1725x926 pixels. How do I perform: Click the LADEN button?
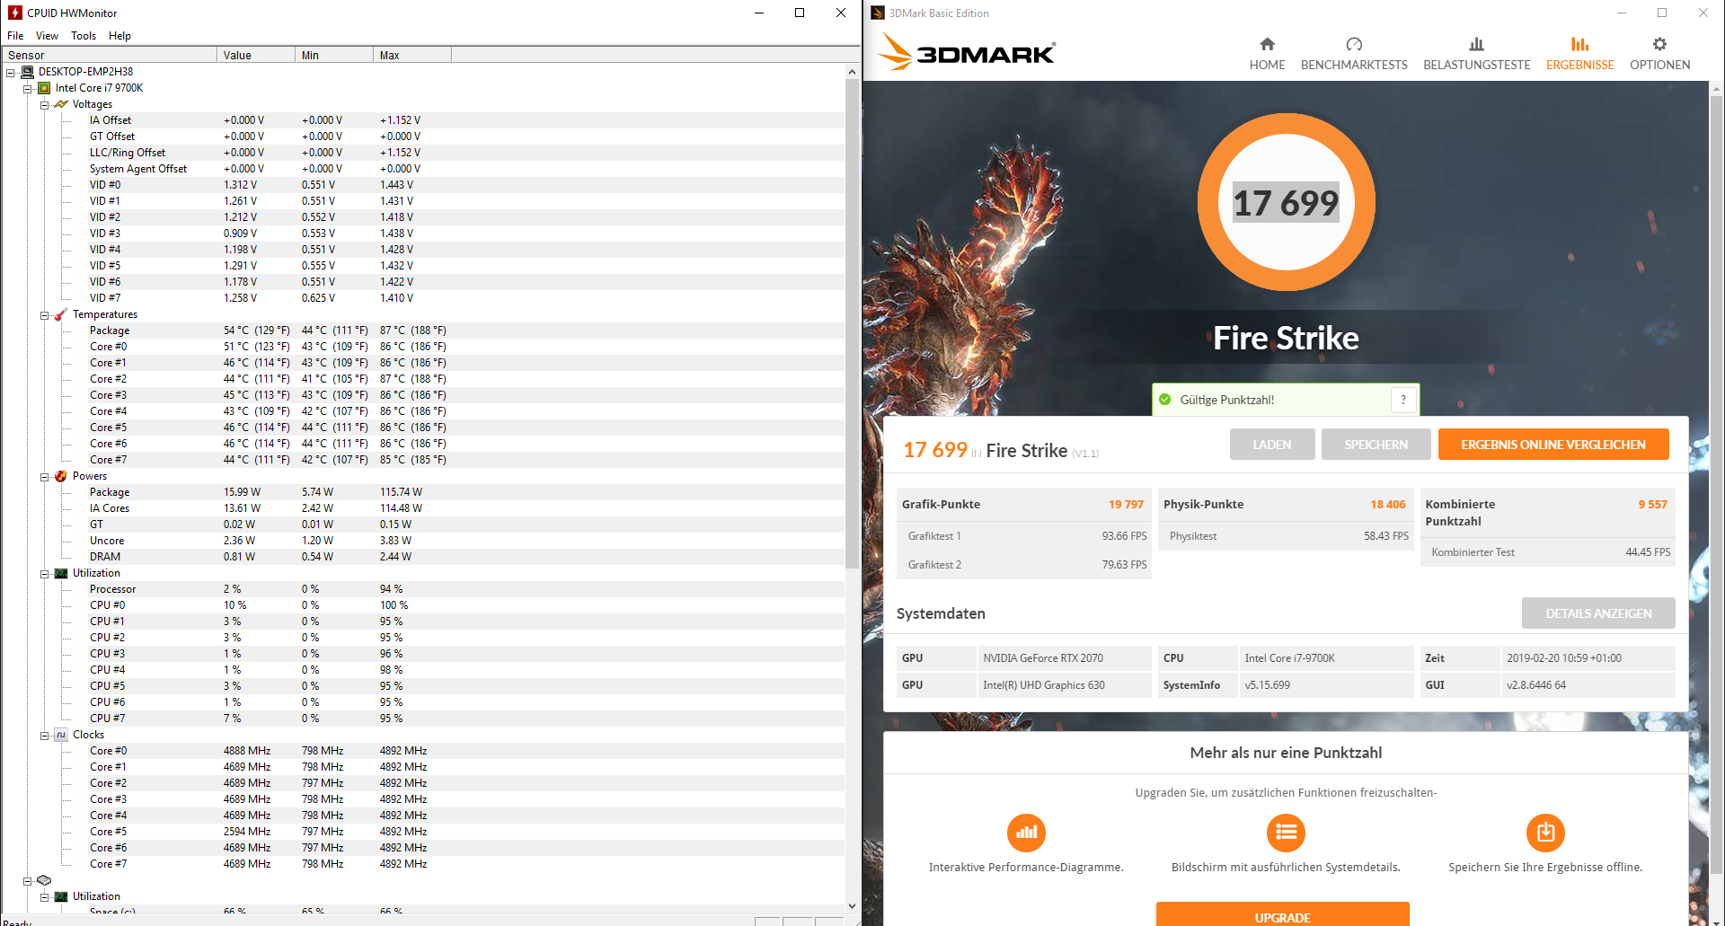click(1272, 445)
